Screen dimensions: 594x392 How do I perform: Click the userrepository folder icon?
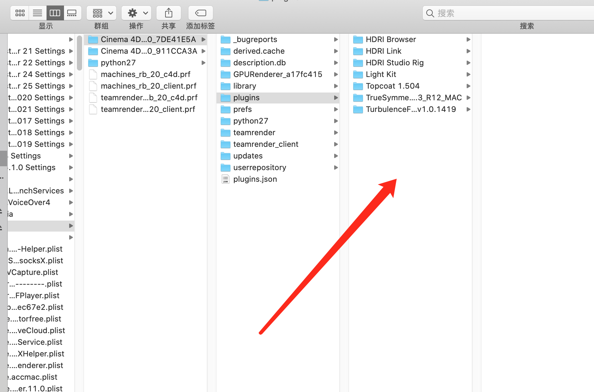click(x=226, y=168)
